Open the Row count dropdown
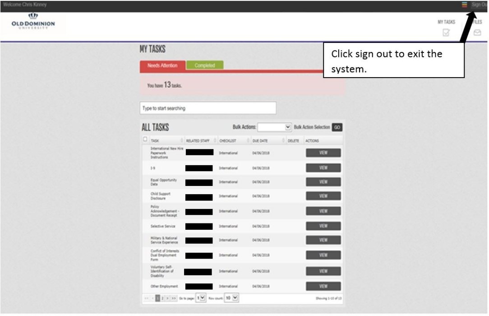 231,298
